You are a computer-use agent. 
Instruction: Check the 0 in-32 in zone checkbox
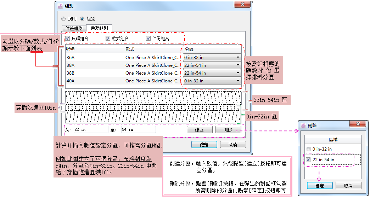308,149
